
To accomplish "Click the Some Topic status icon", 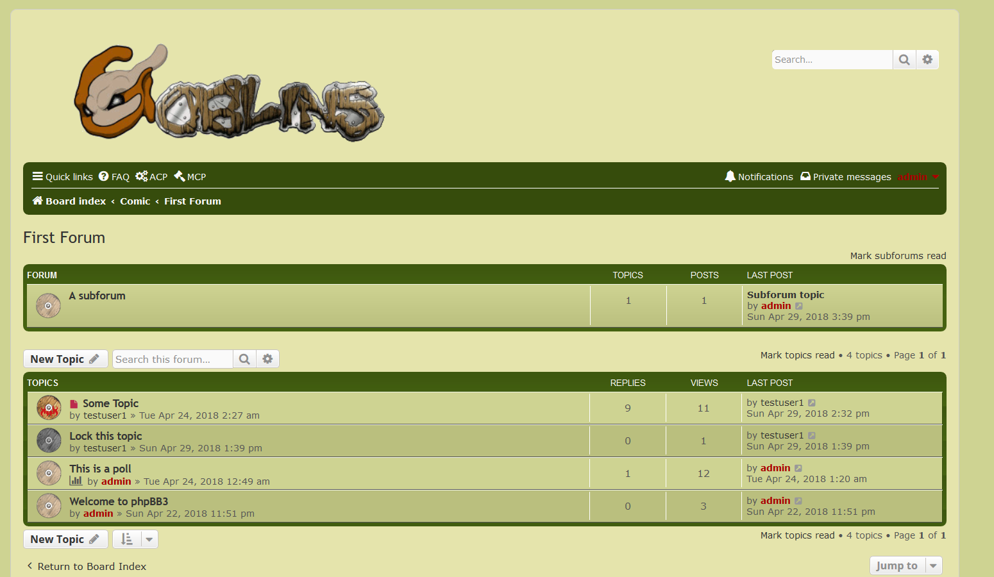I will pos(49,408).
